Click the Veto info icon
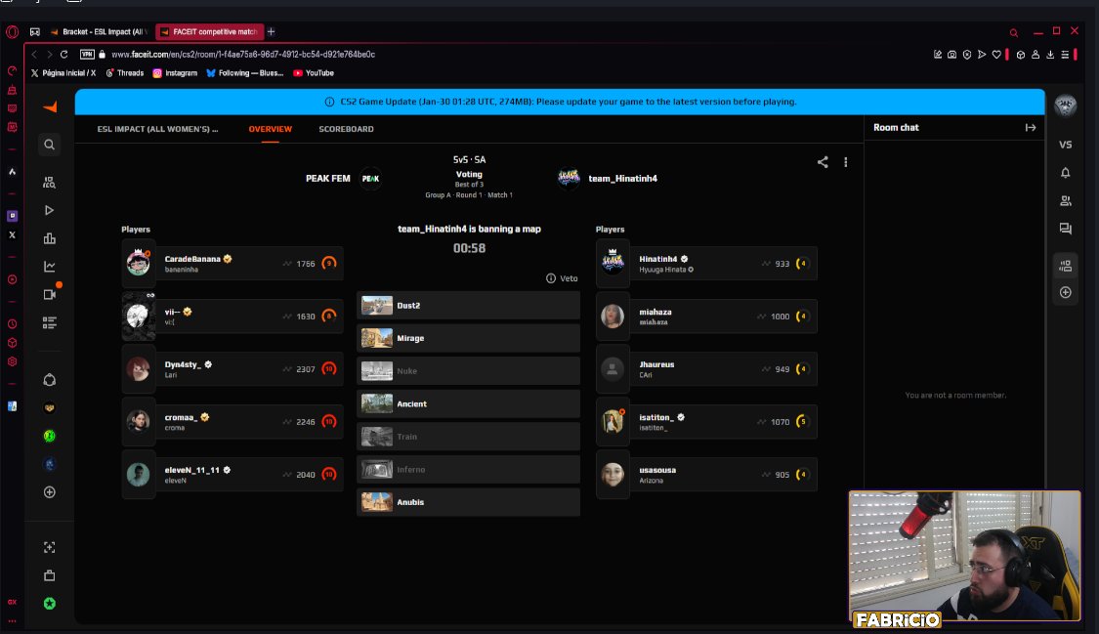The image size is (1099, 634). (x=551, y=278)
